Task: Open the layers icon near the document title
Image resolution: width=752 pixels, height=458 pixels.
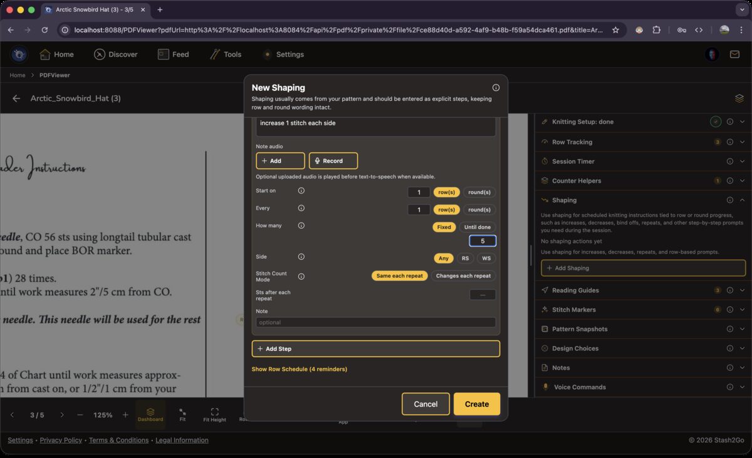Action: [739, 98]
